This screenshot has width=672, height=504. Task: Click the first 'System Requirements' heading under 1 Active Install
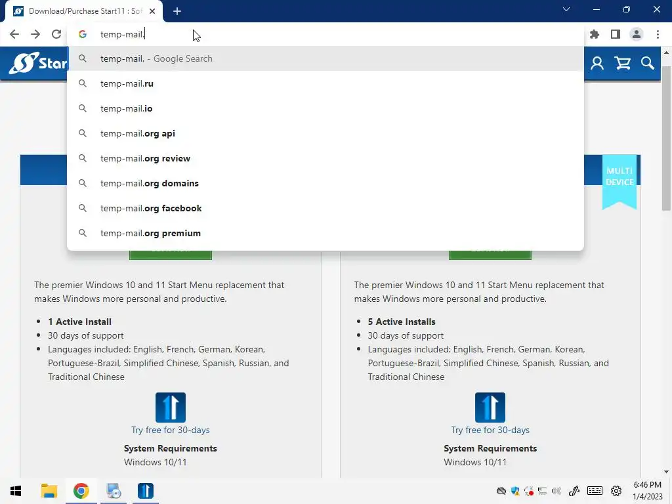tap(170, 448)
